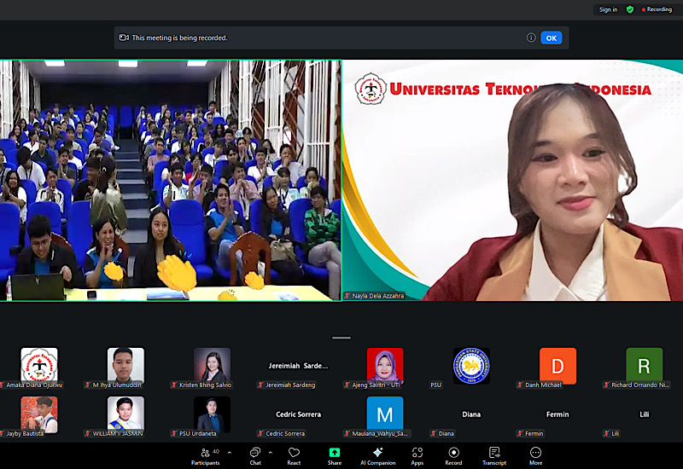683x469 pixels.
Task: Open the Transcript panel
Action: click(x=494, y=456)
